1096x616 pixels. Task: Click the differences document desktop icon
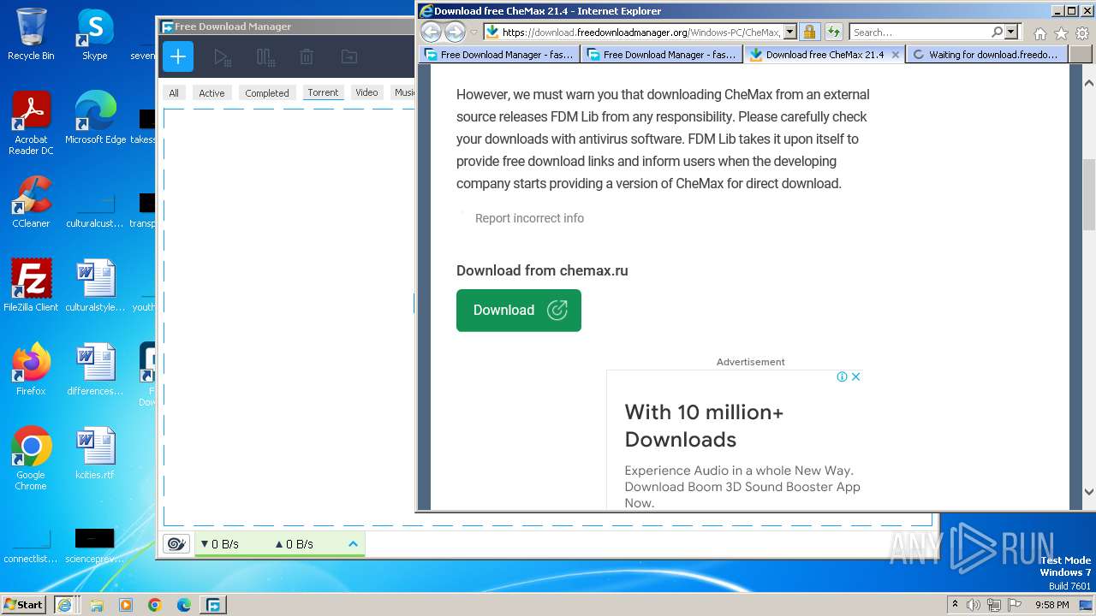(x=95, y=369)
